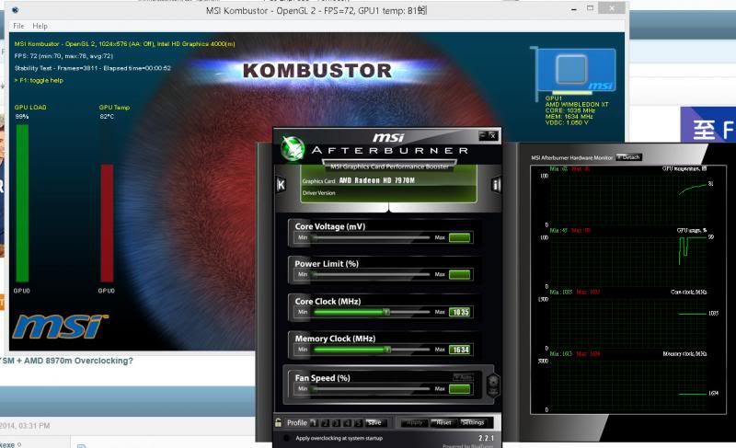
Task: Select profile slot 1
Action: 314,423
